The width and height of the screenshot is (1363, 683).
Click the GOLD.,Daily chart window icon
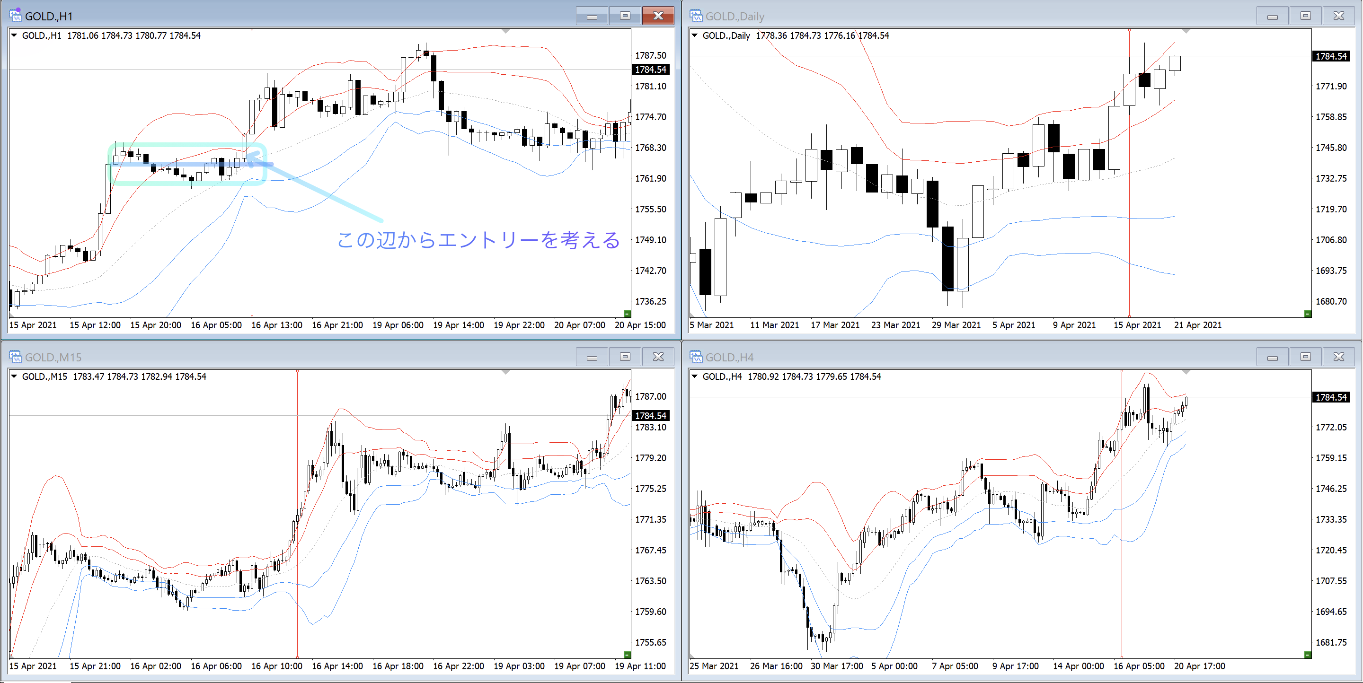pos(696,16)
